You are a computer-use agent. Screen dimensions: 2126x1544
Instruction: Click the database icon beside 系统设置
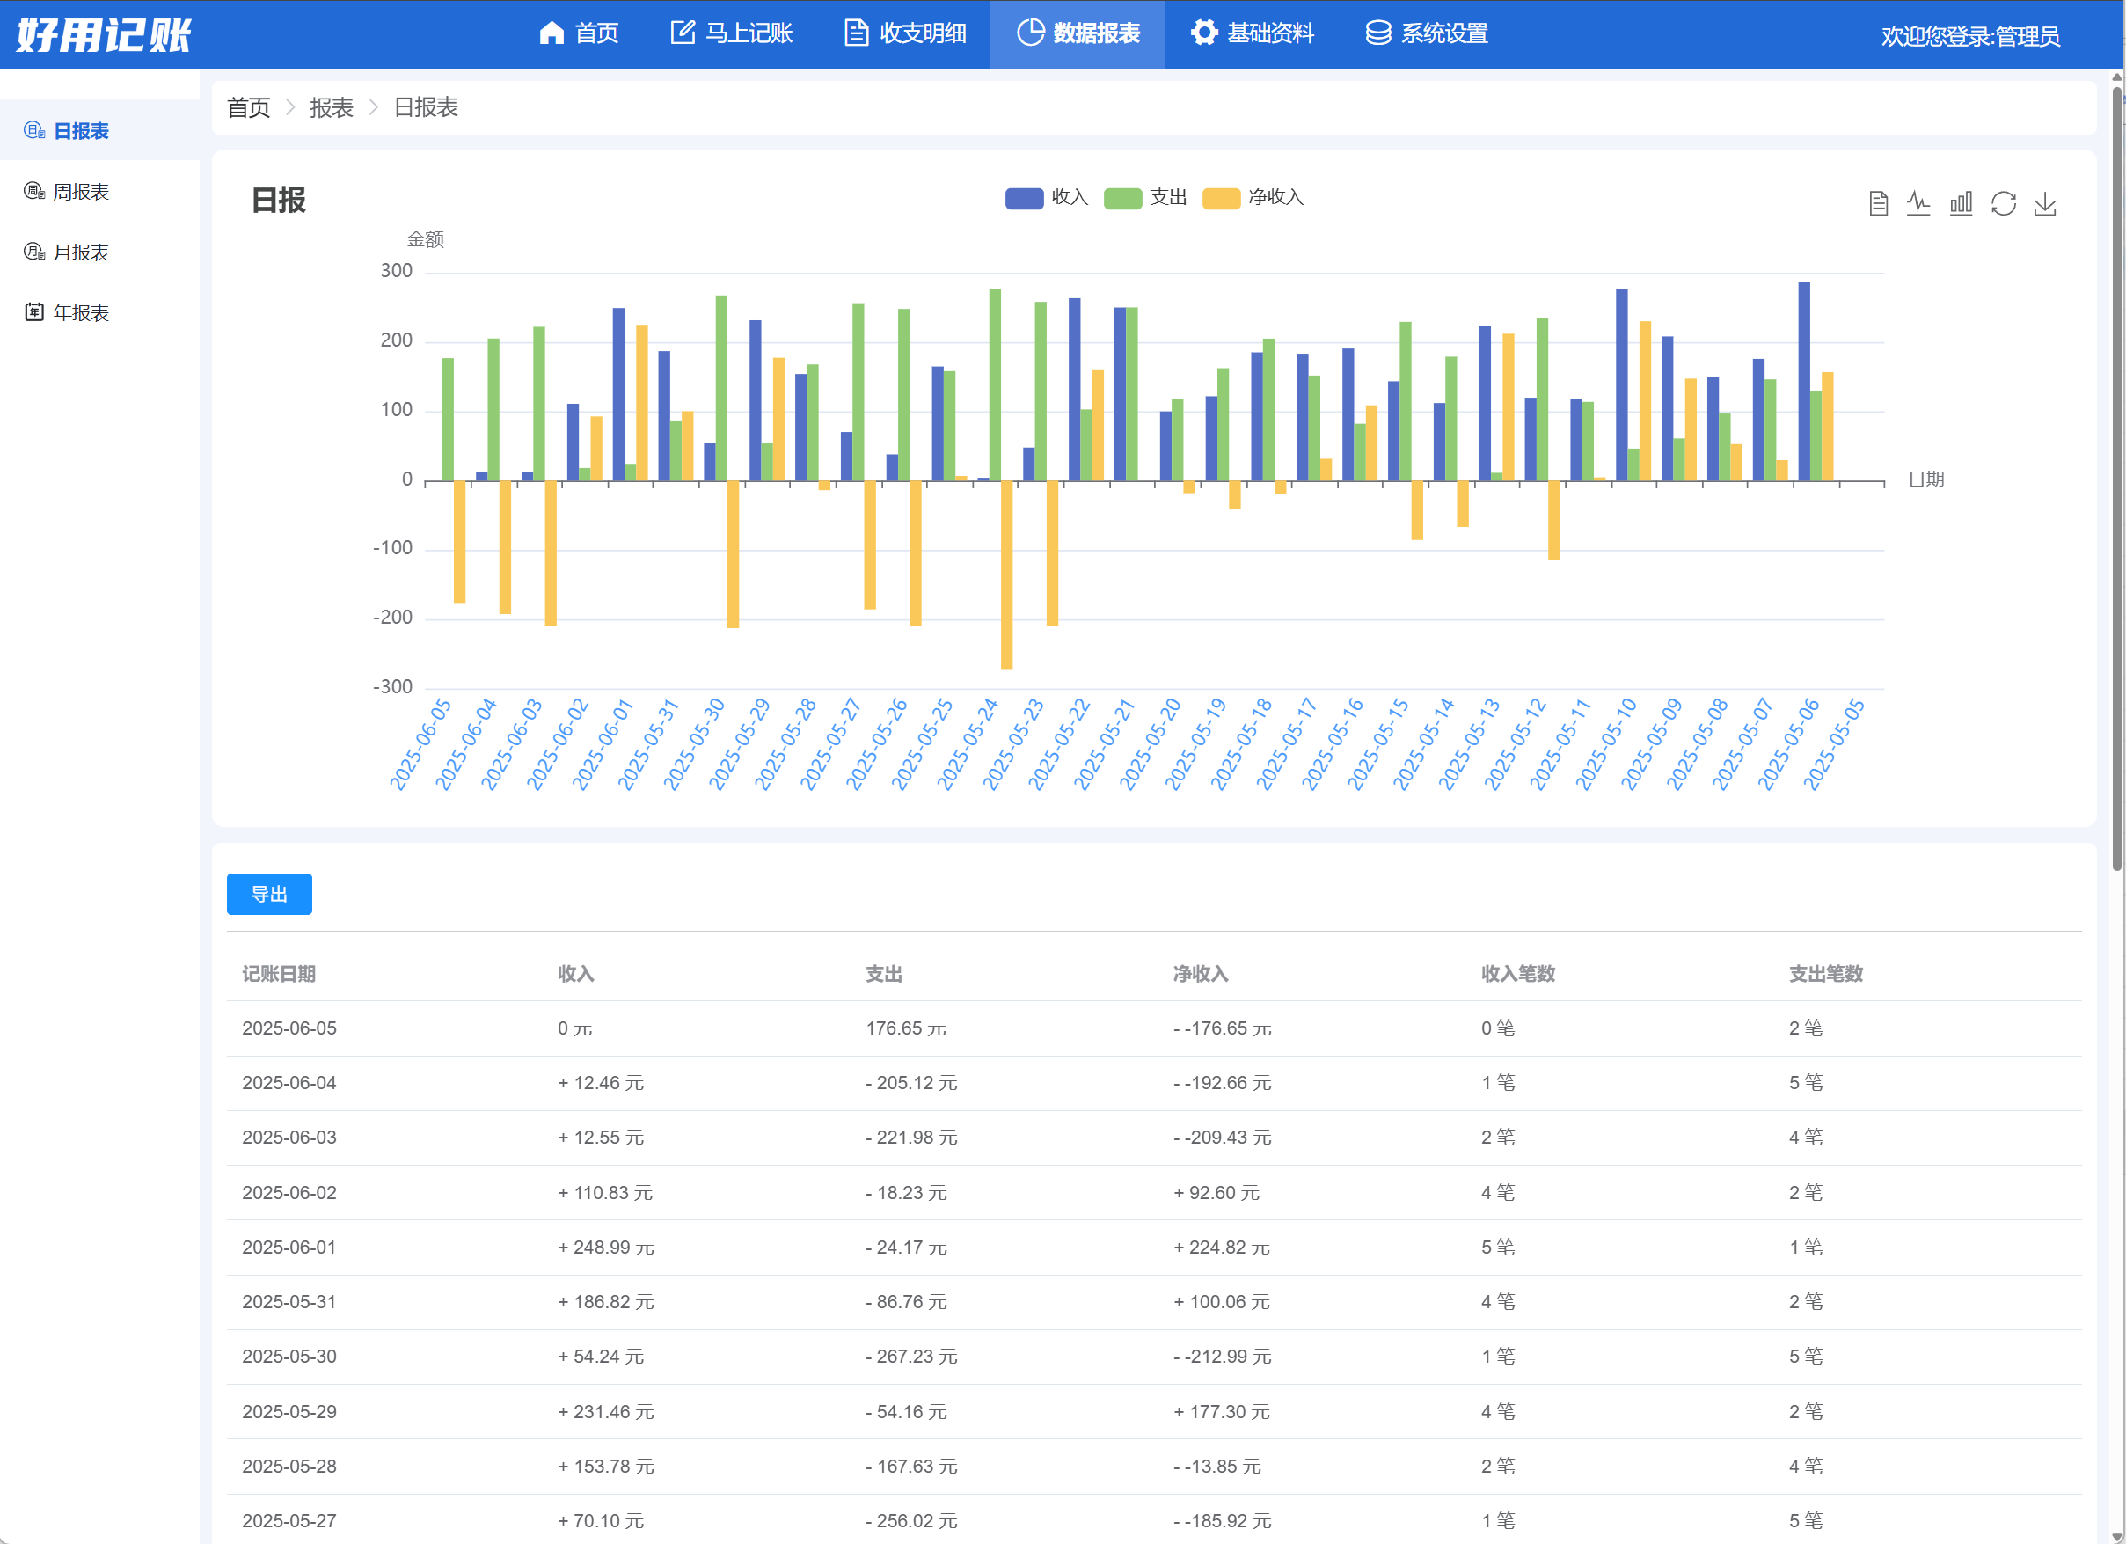[x=1378, y=33]
